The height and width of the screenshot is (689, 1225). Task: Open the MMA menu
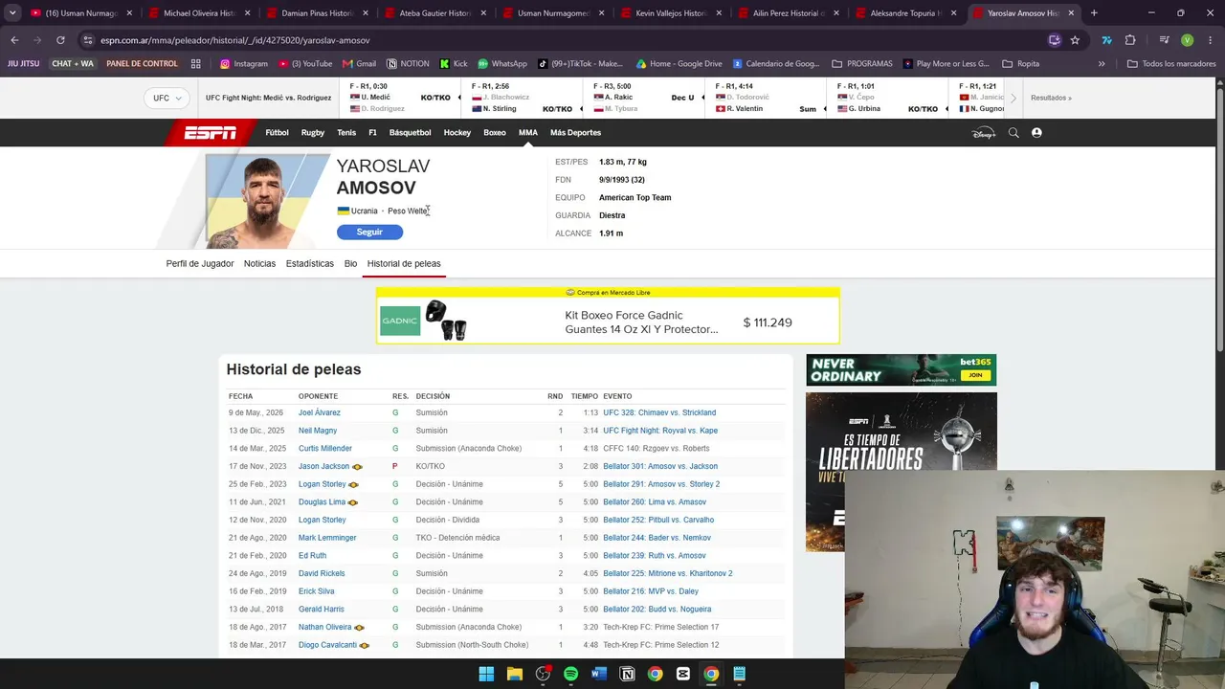click(x=528, y=133)
